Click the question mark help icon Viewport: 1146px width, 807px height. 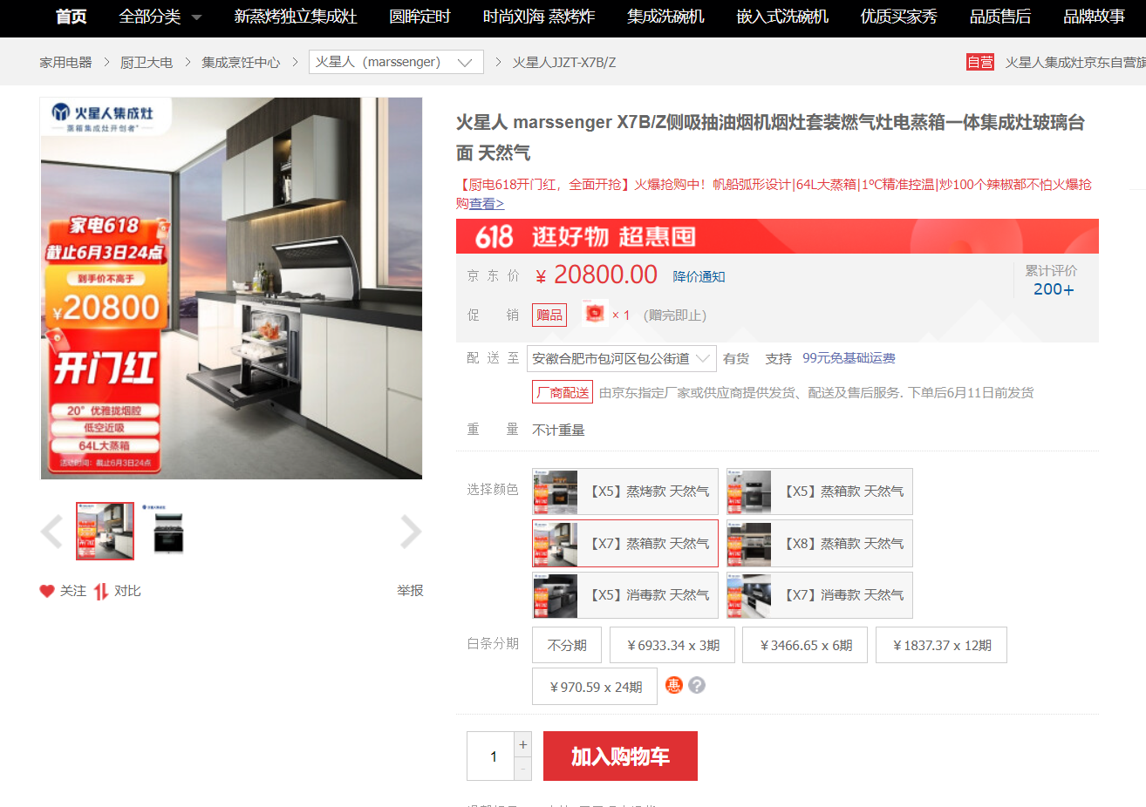point(696,685)
